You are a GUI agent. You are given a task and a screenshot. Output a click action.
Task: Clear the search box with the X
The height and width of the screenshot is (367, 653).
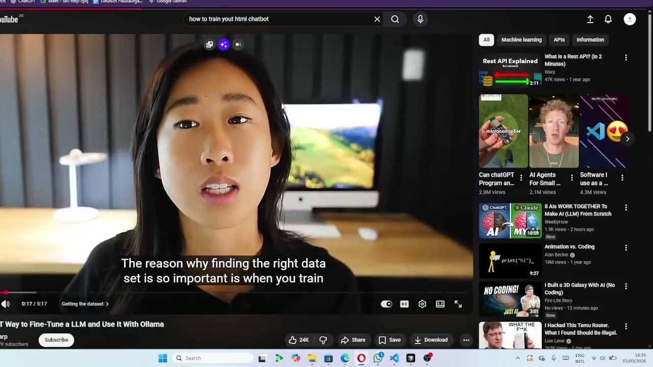coord(377,19)
